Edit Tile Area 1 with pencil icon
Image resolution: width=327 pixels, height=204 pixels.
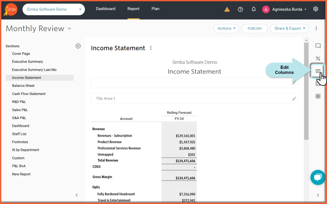(x=294, y=99)
